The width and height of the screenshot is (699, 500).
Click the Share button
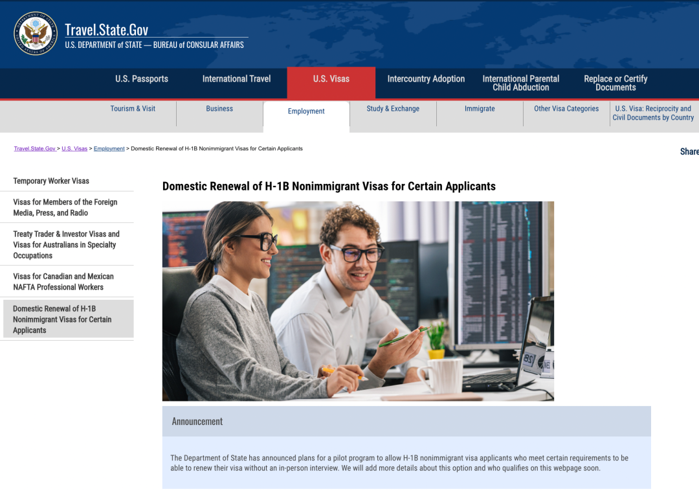coord(689,152)
